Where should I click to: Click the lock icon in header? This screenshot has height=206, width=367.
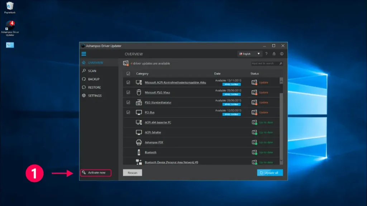[x=274, y=54]
